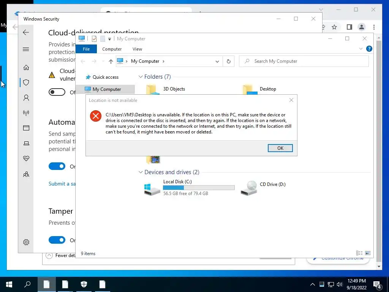The image size is (389, 292).
Task: Open Family options icon
Action: point(26,174)
